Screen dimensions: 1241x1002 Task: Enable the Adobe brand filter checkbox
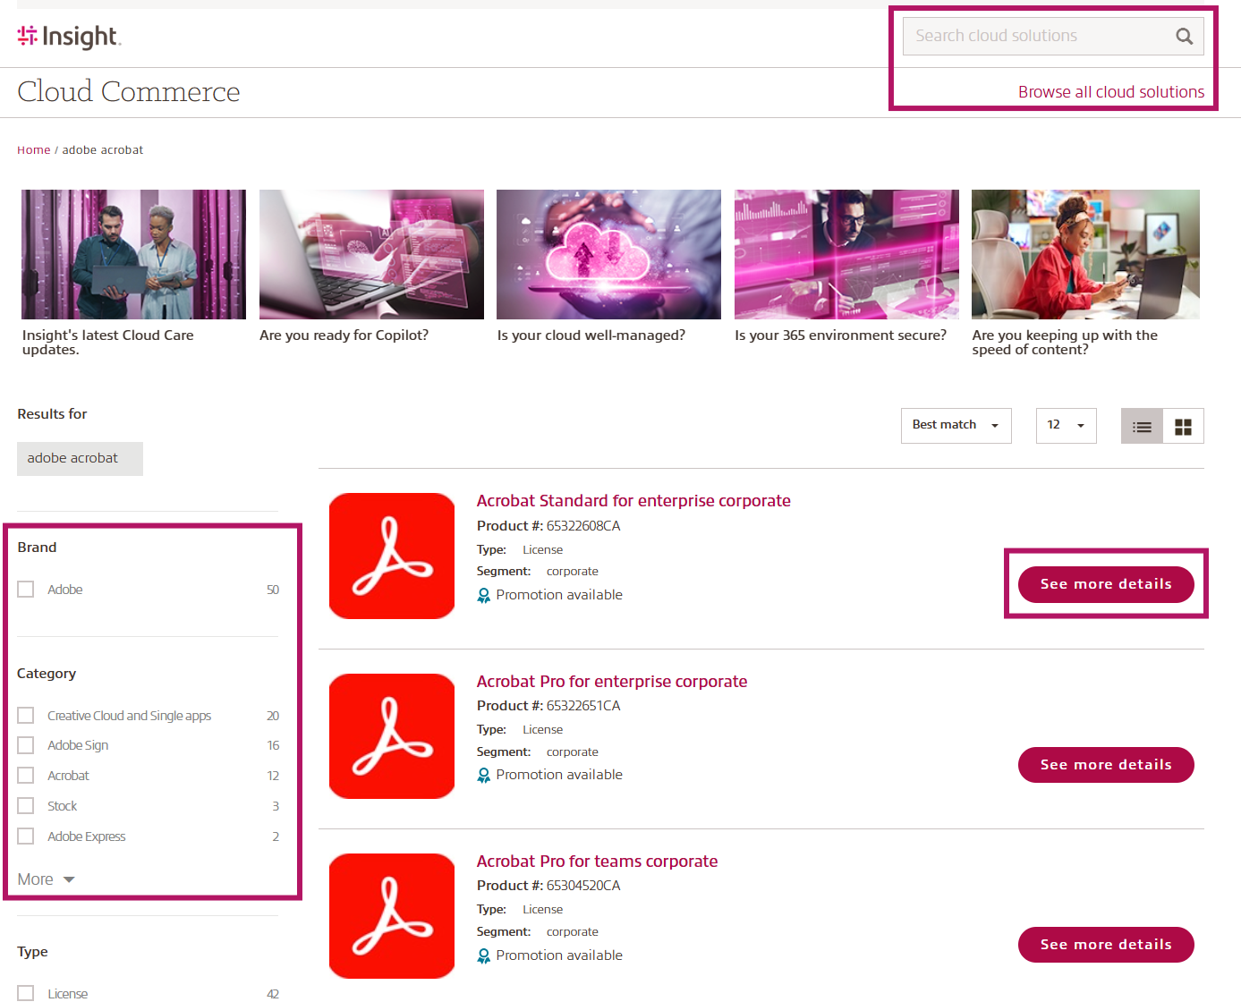coord(25,589)
